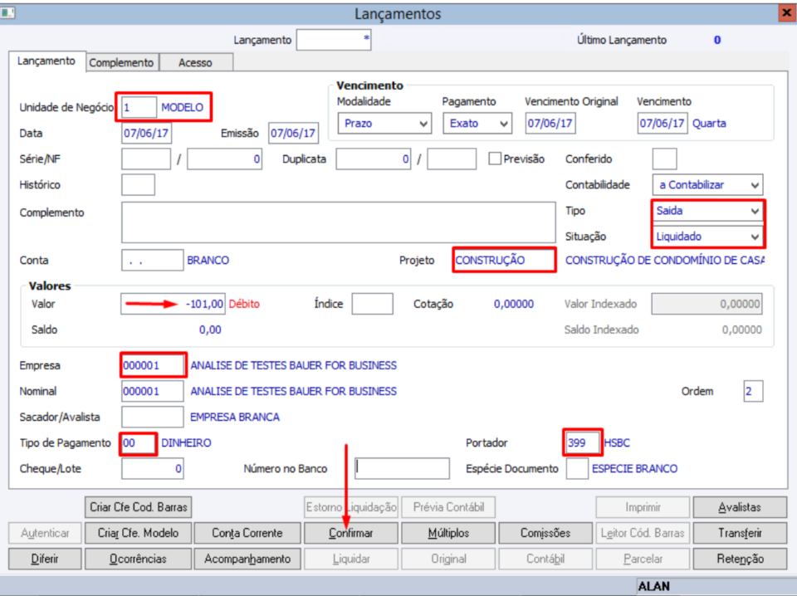Click the Unidade de Negócio field

pyautogui.click(x=139, y=108)
